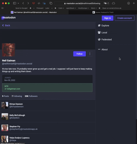Click Neil Gaiman's profile avatar

click(8, 50)
